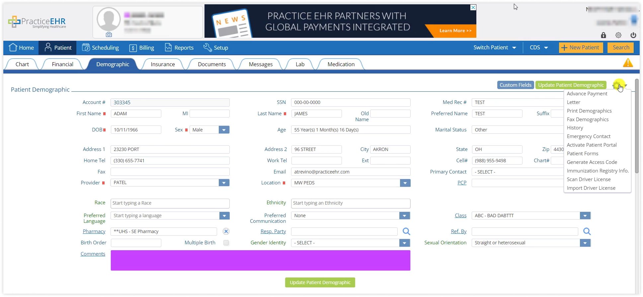The width and height of the screenshot is (643, 297).
Task: Clear the pharmacy with the X icon
Action: (x=226, y=231)
